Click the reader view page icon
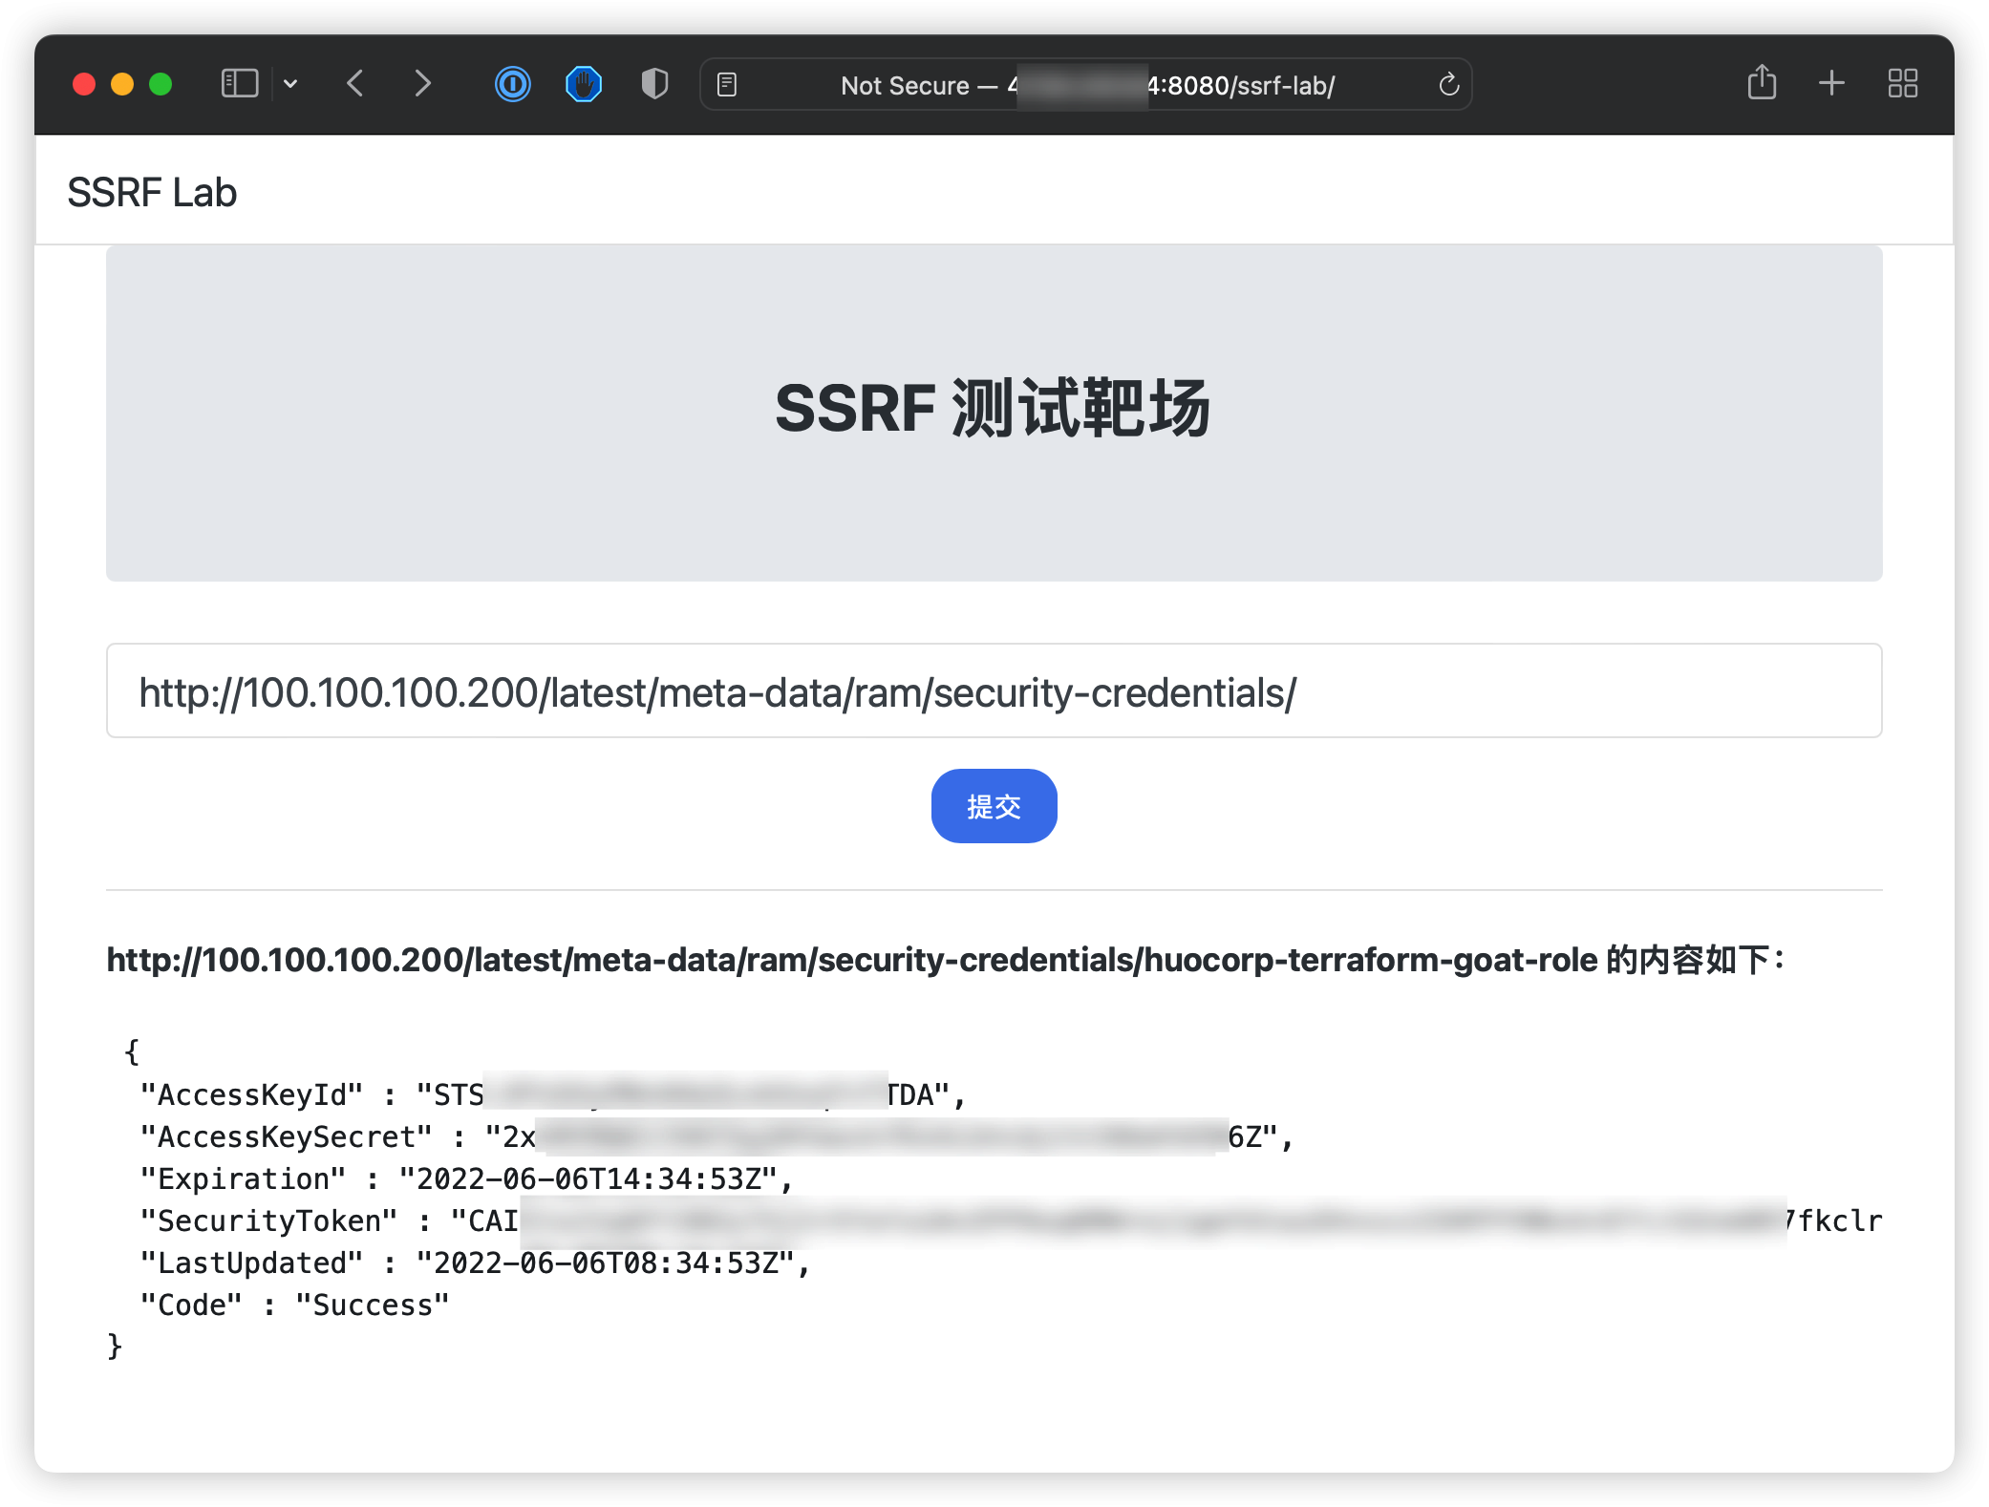Image resolution: width=1989 pixels, height=1507 pixels. tap(727, 85)
